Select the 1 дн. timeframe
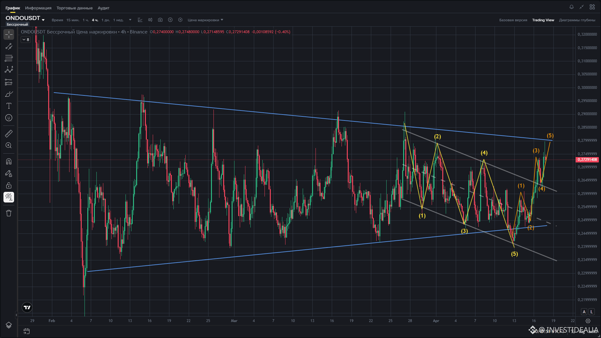 105,20
